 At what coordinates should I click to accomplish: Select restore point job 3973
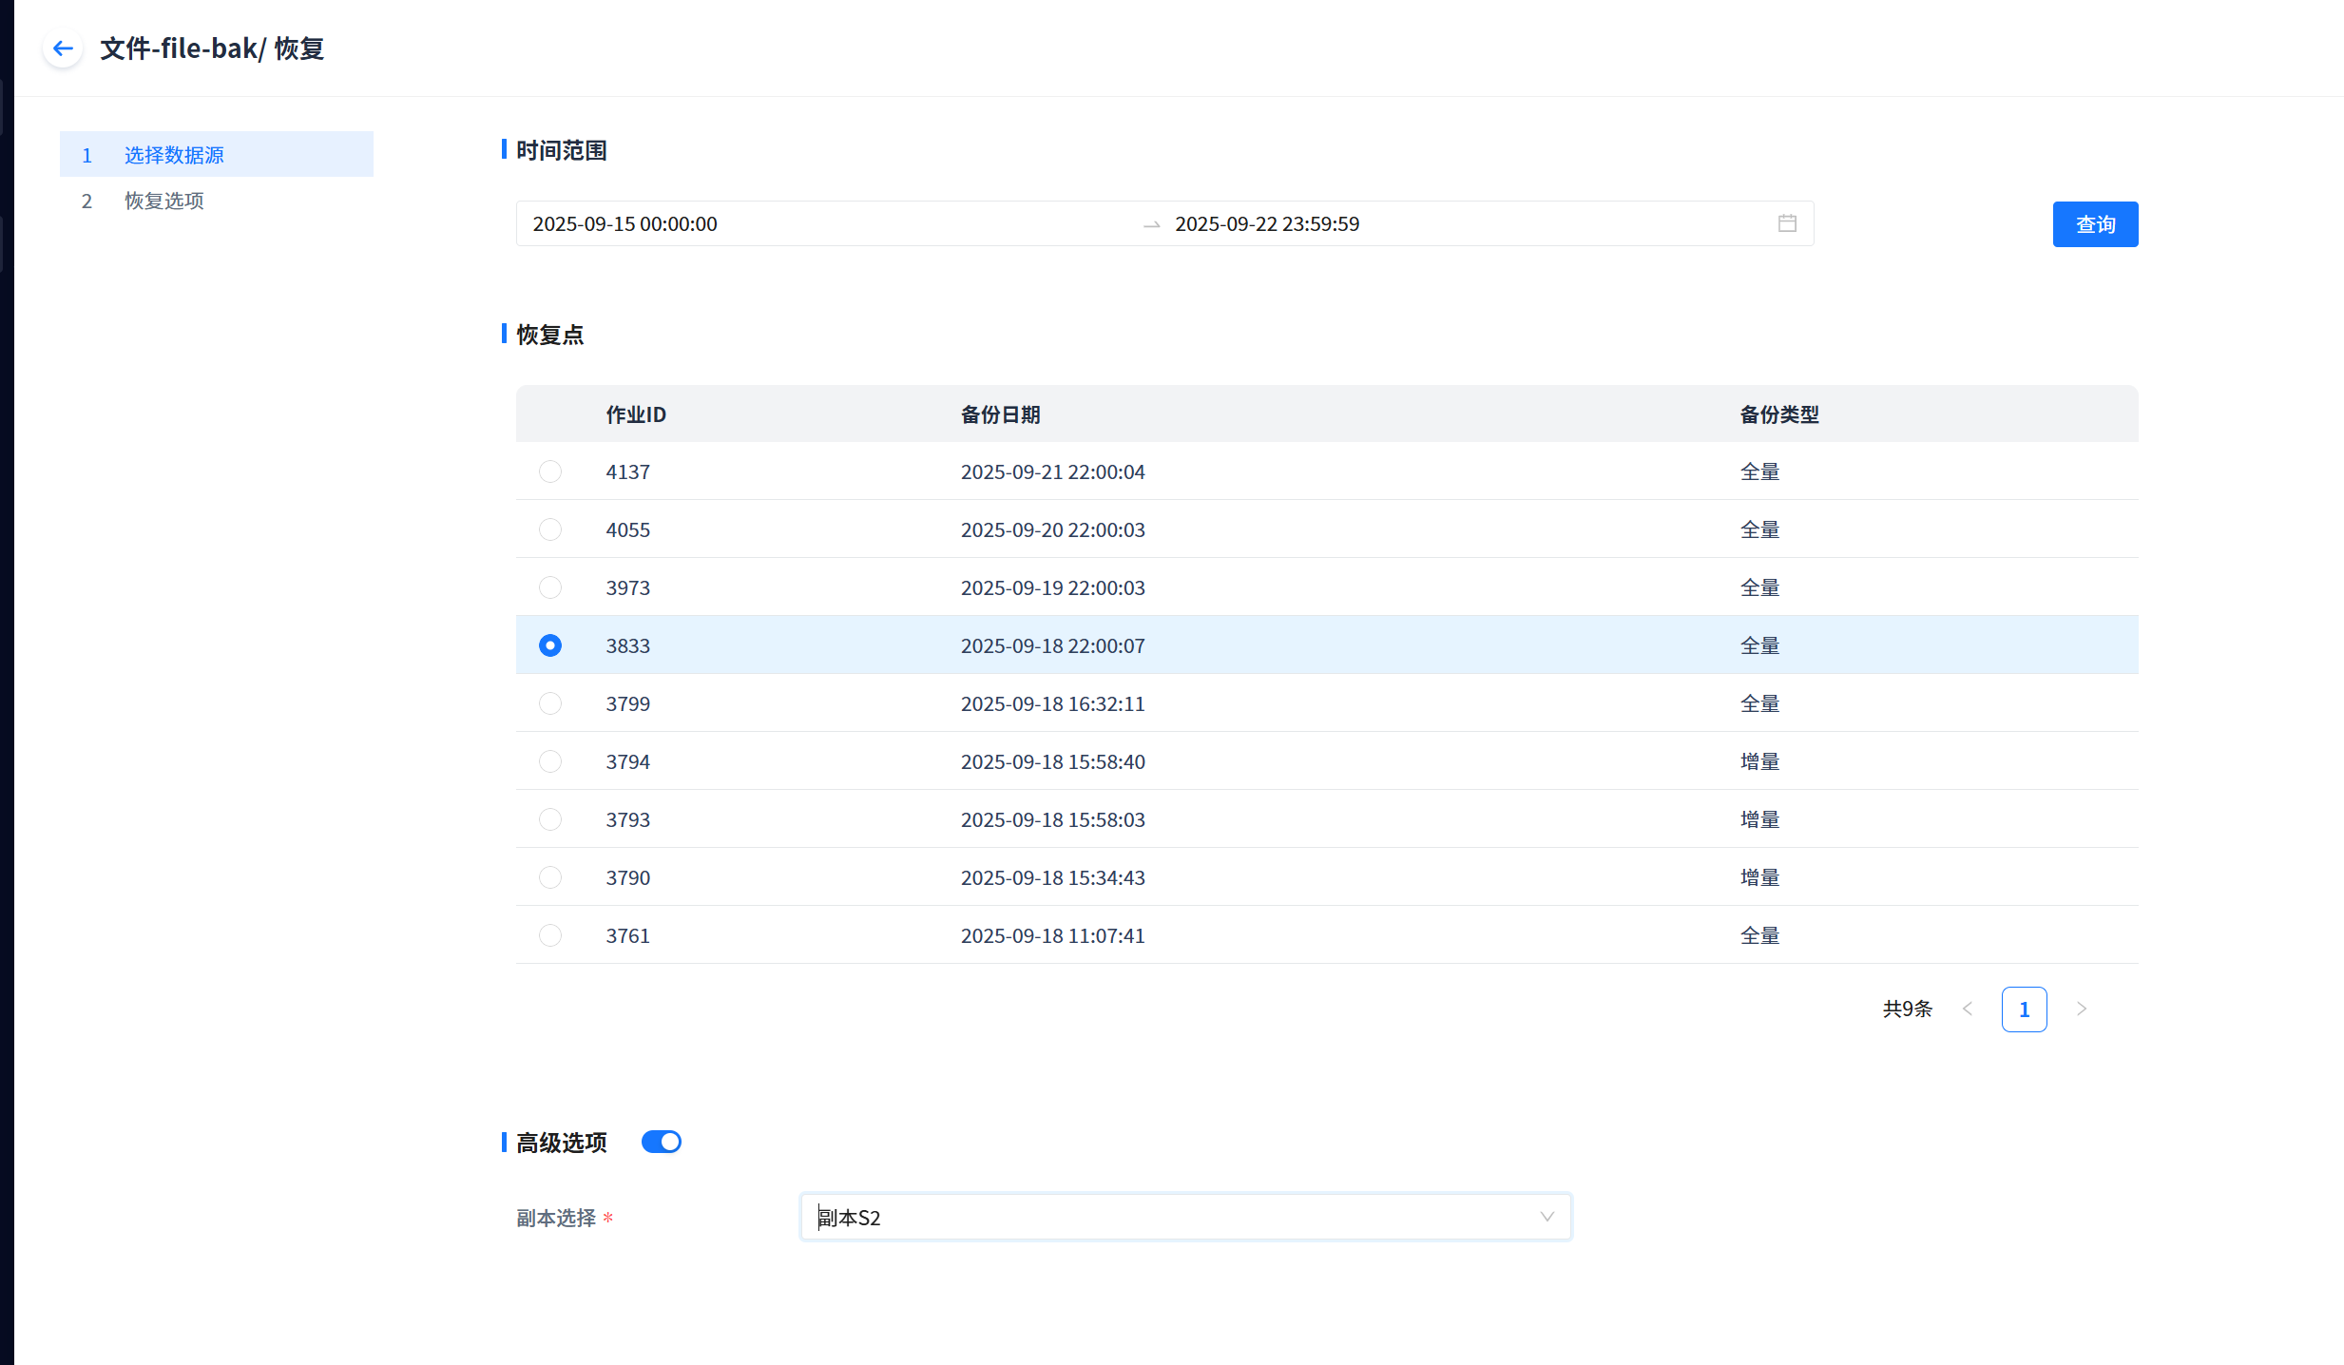pyautogui.click(x=550, y=587)
